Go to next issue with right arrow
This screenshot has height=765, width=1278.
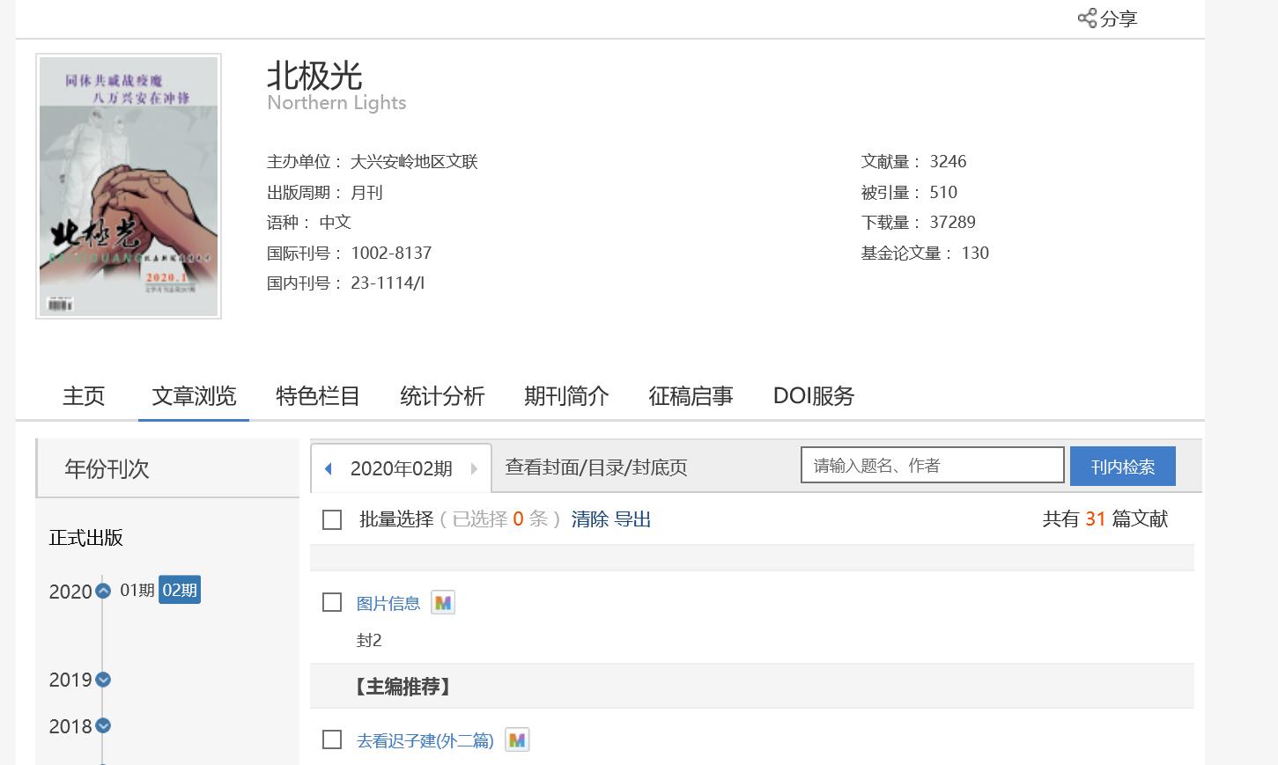coord(474,468)
